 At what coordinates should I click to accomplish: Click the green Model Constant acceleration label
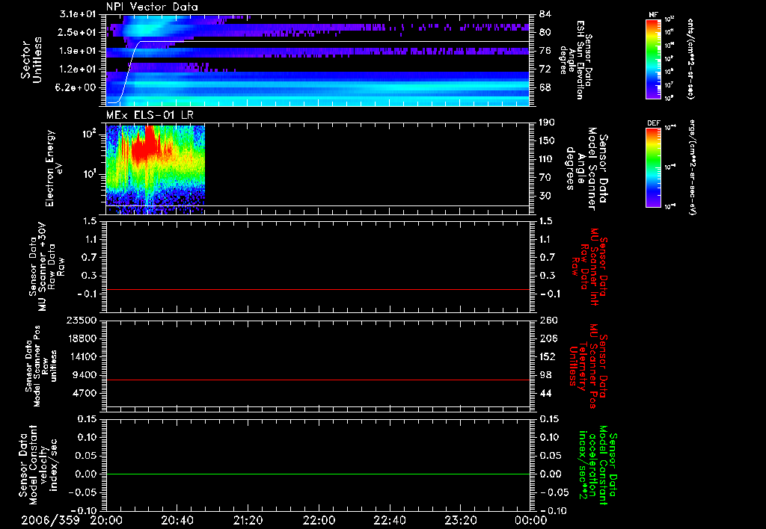(x=598, y=465)
